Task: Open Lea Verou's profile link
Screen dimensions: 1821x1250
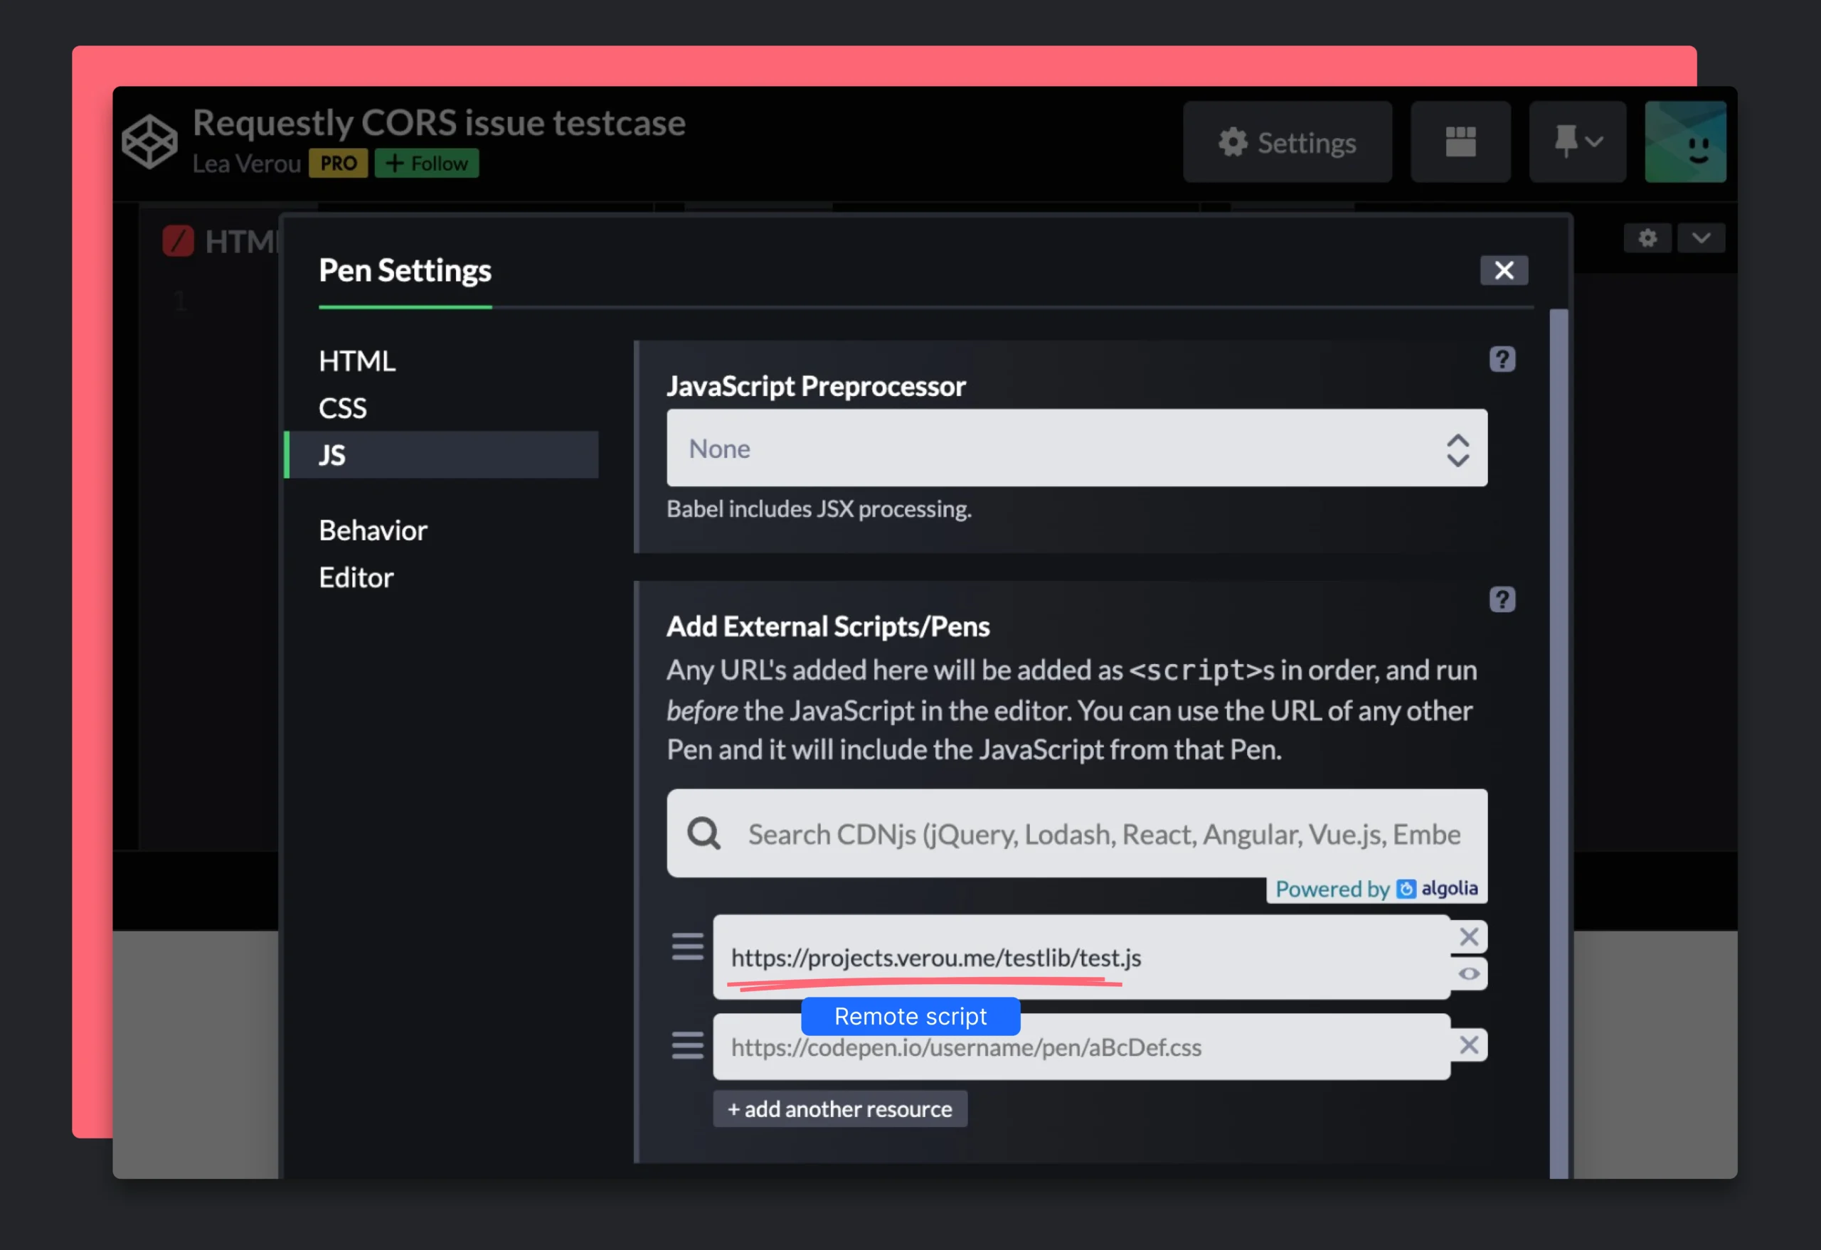Action: [247, 163]
